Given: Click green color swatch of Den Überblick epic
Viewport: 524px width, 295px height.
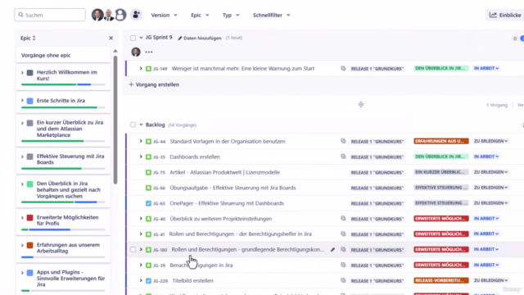Looking at the screenshot, I should coord(29,184).
